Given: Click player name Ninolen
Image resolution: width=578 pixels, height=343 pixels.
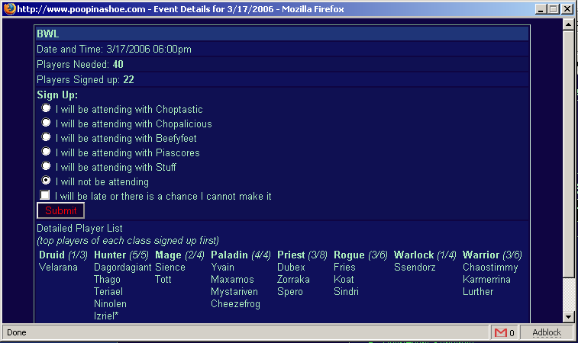Looking at the screenshot, I should pyautogui.click(x=110, y=303).
